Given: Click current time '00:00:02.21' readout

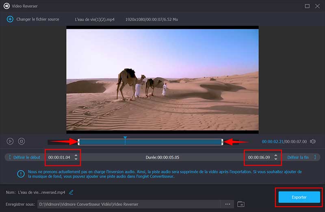Looking at the screenshot, I should click(273, 142).
